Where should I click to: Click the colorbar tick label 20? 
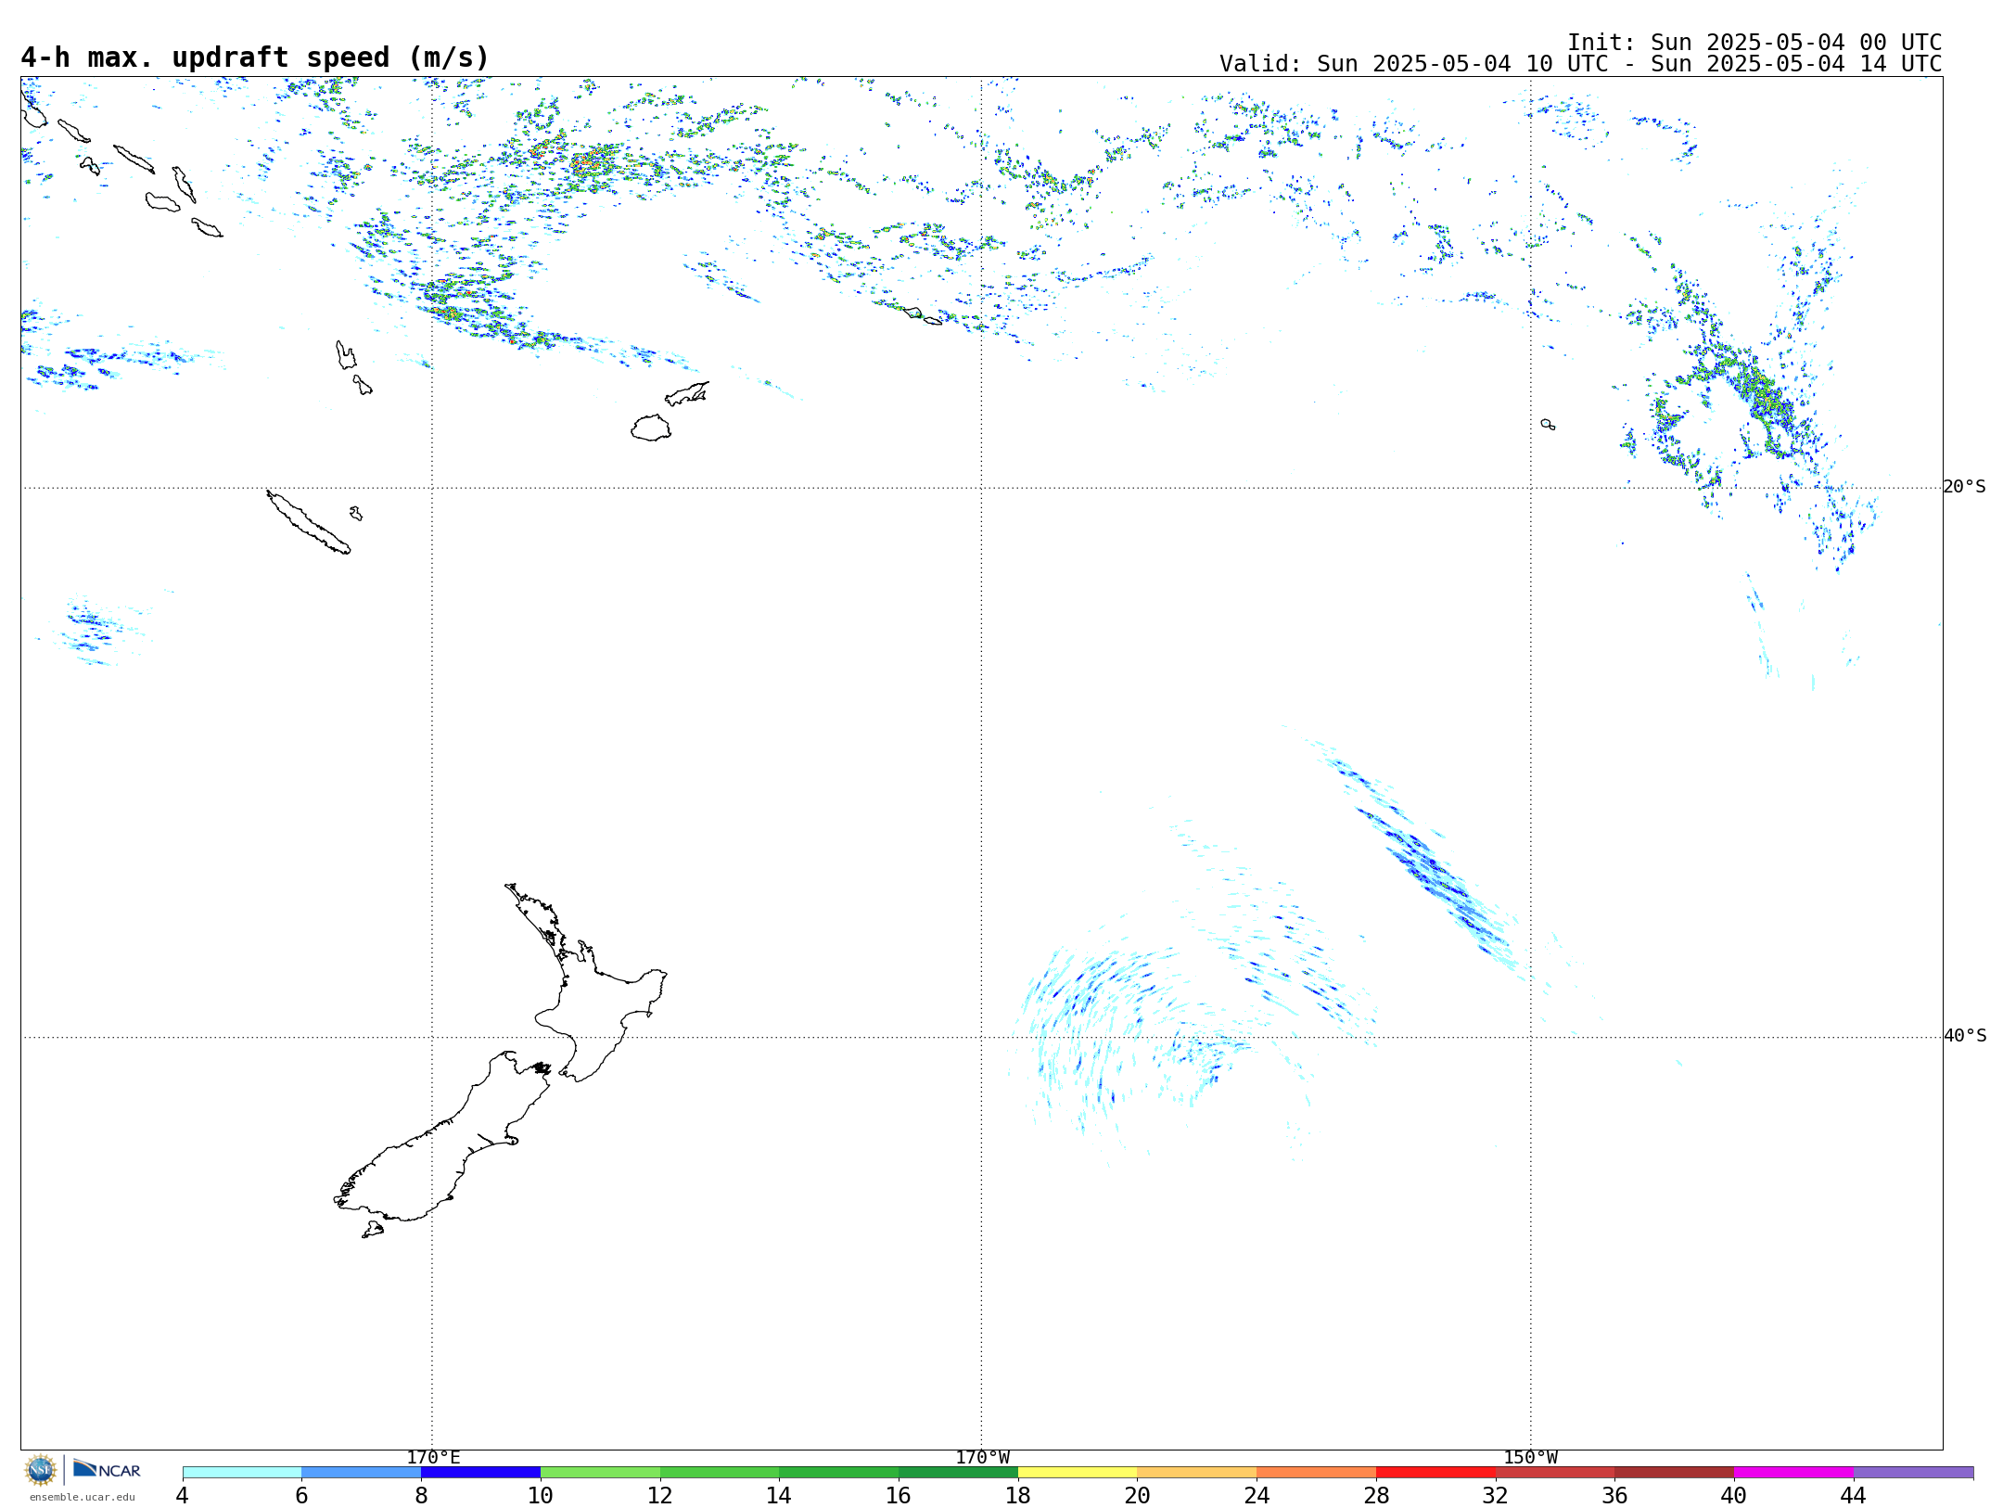pyautogui.click(x=1138, y=1496)
